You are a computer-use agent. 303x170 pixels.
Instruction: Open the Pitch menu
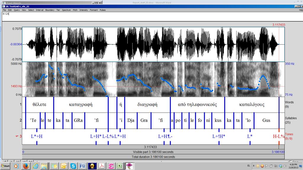75,10
